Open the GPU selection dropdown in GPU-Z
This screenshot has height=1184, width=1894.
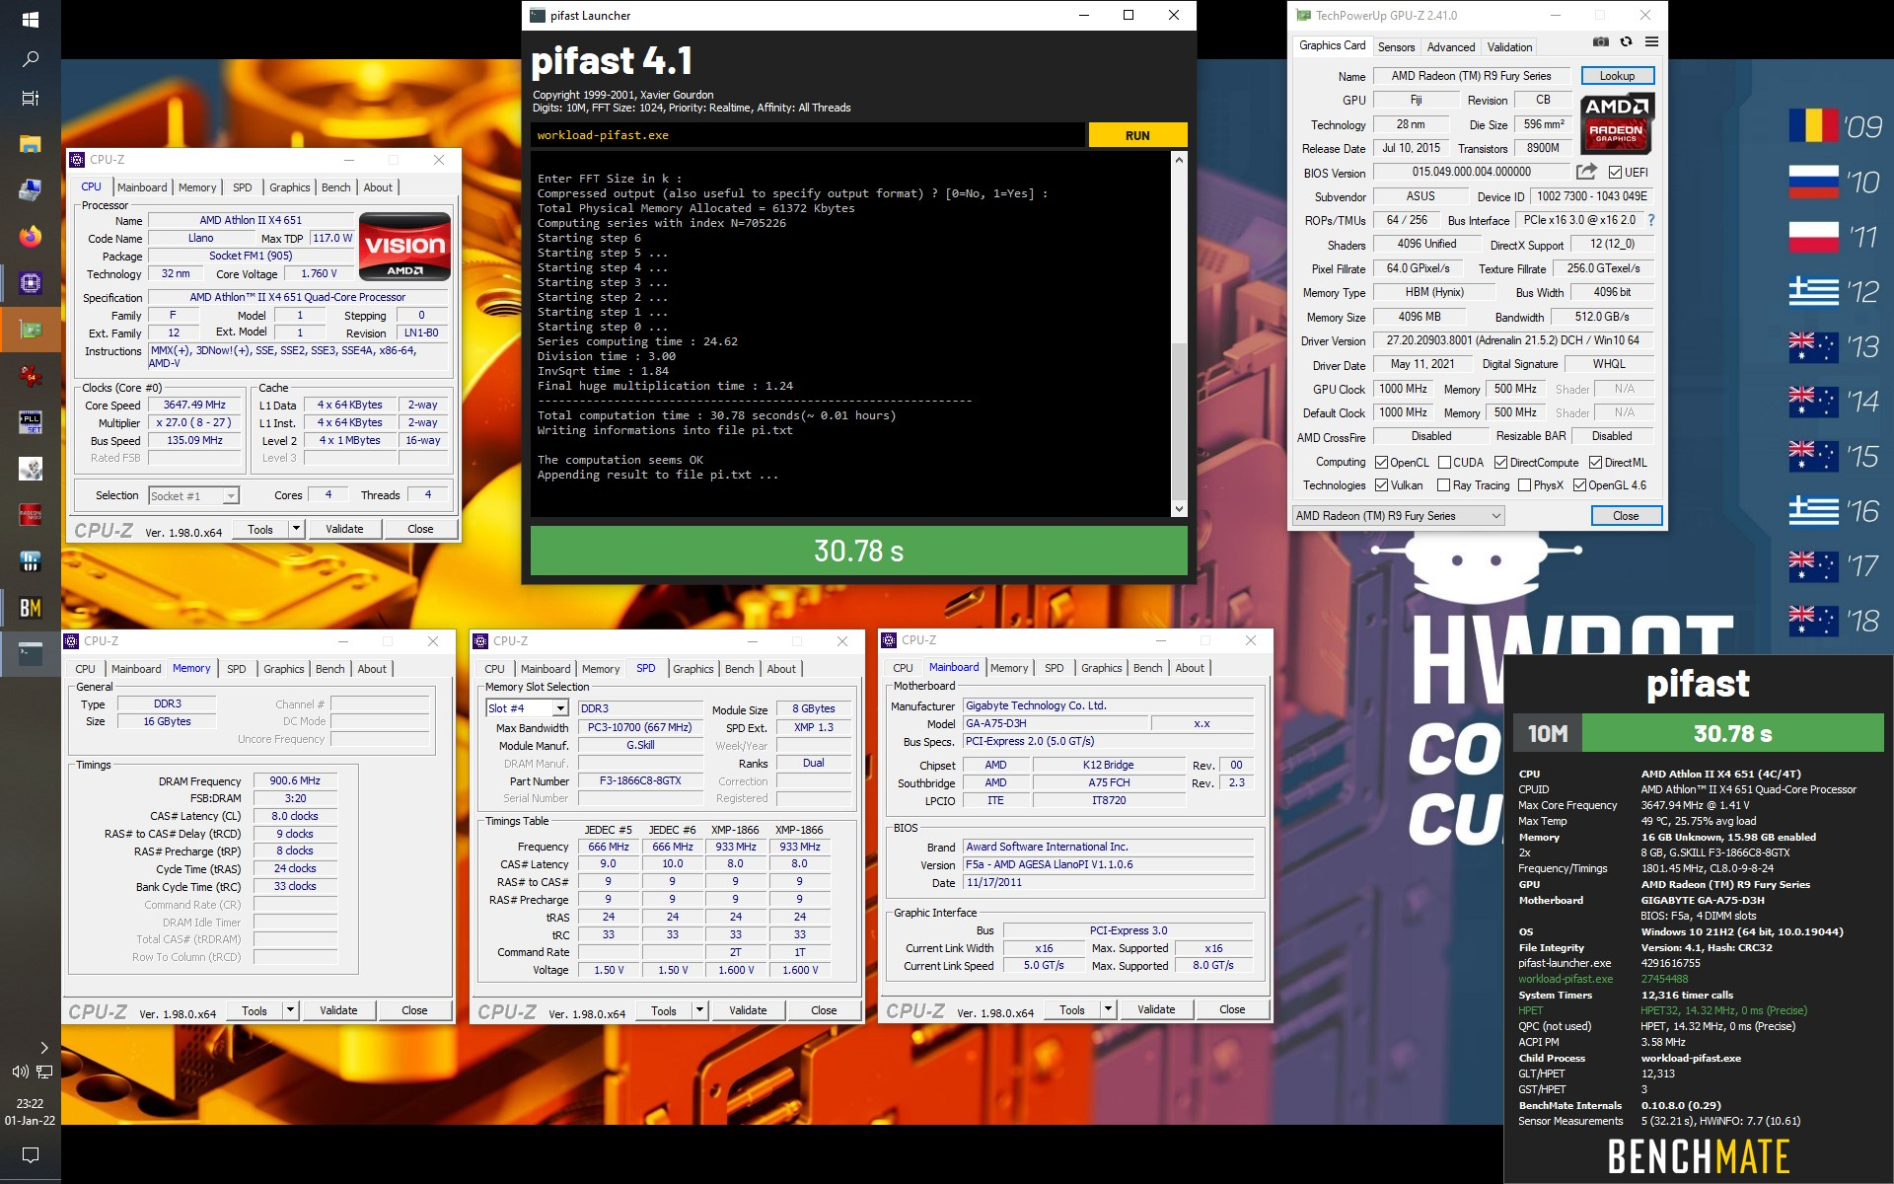pos(1398,516)
